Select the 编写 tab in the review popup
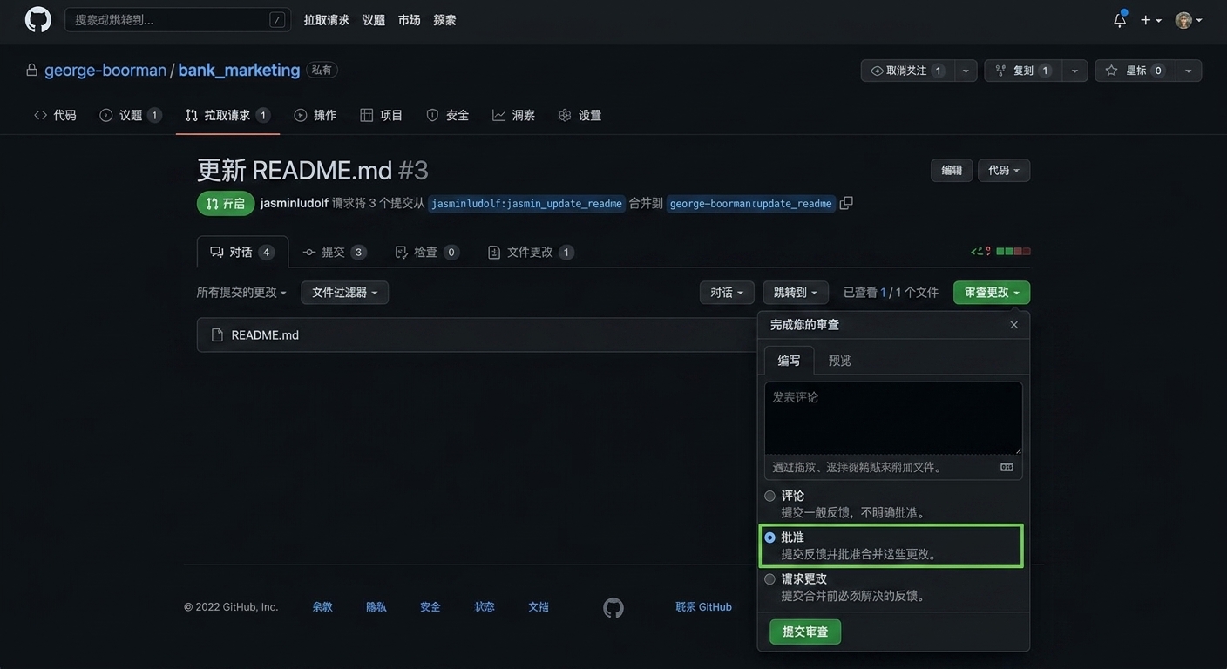1227x669 pixels. pos(789,361)
